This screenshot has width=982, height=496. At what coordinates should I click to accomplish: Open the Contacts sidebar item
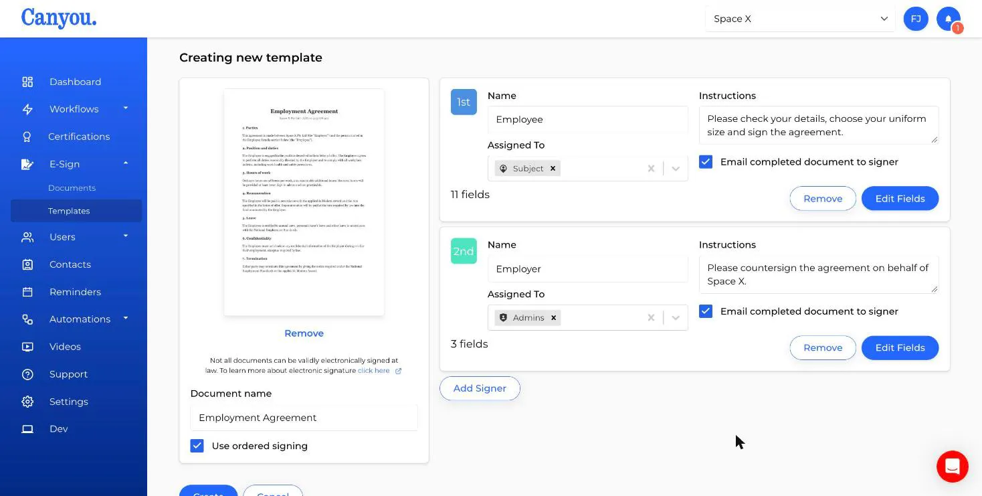pyautogui.click(x=70, y=264)
